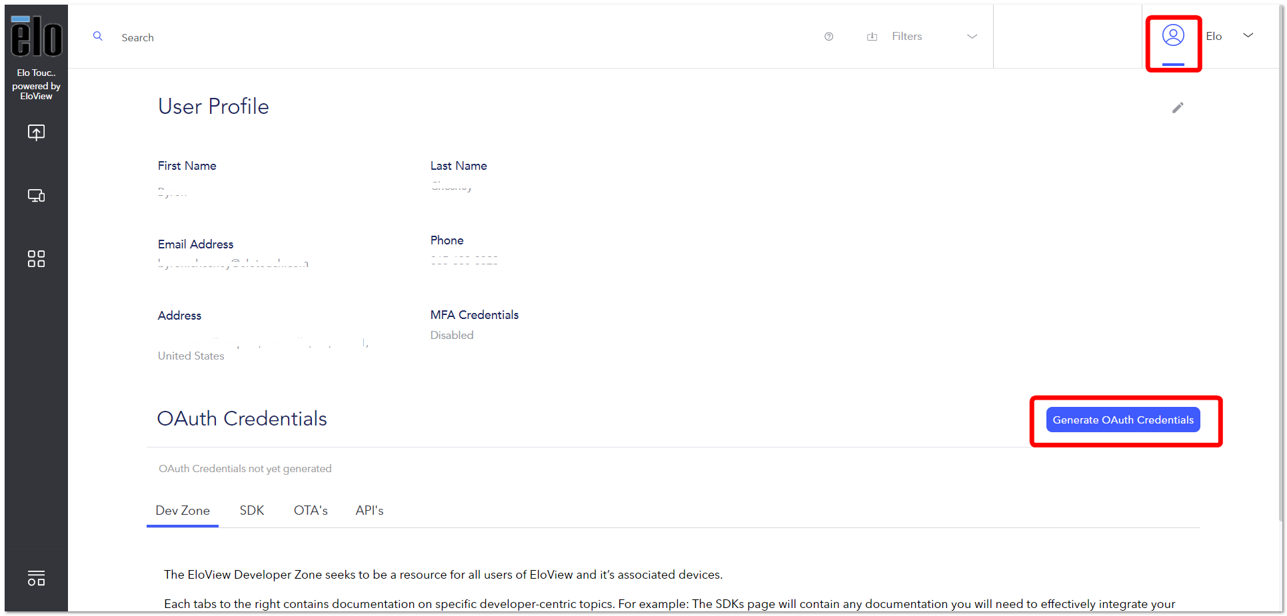Click Generate OAuth Credentials button
1287x616 pixels.
(1123, 420)
